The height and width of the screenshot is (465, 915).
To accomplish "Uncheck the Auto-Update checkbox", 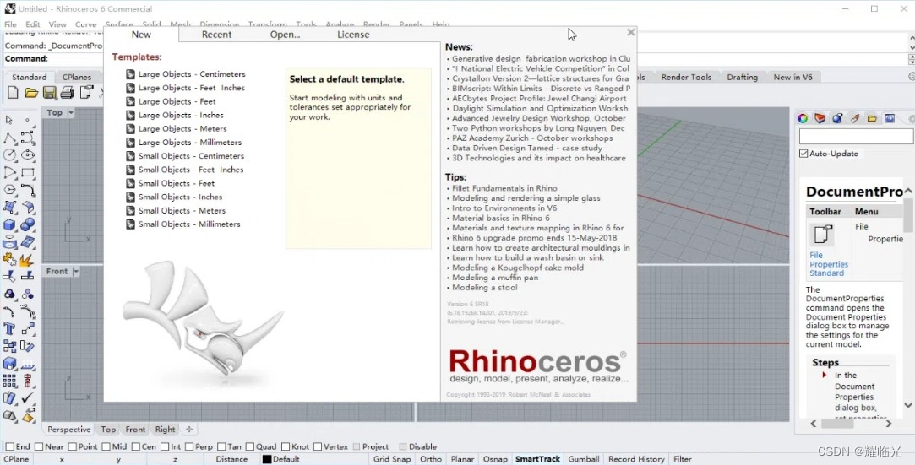I will [803, 154].
